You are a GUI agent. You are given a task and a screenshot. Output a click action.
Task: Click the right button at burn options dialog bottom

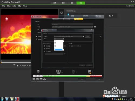(89, 65)
